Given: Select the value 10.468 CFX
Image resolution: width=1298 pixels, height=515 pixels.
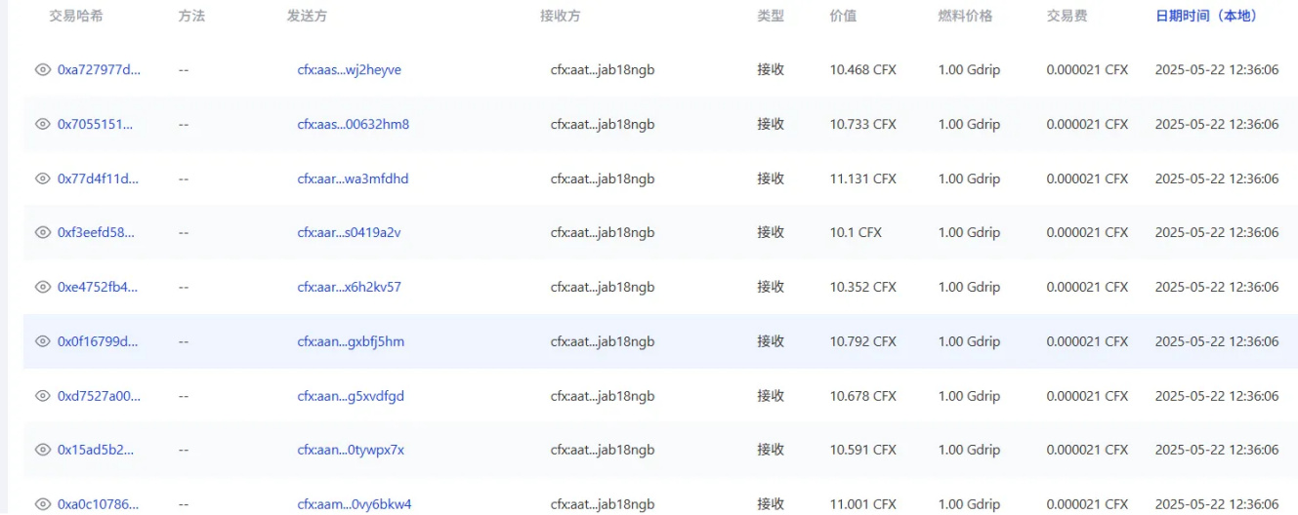Looking at the screenshot, I should 863,70.
